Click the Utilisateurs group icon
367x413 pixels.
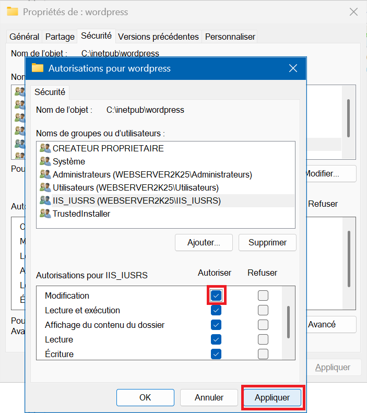click(x=45, y=187)
